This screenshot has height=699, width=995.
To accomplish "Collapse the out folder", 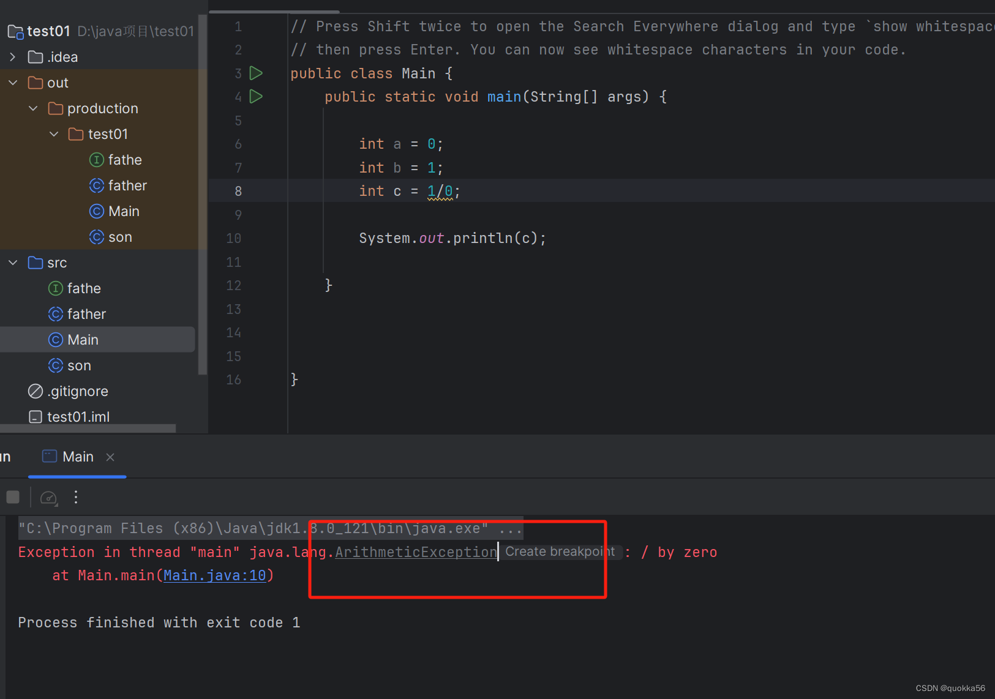I will (13, 83).
